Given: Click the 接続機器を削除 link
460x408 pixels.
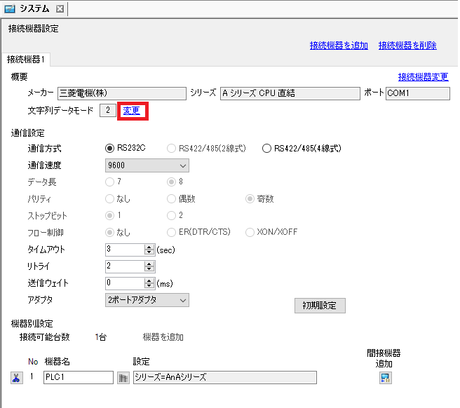Looking at the screenshot, I should click(x=407, y=46).
